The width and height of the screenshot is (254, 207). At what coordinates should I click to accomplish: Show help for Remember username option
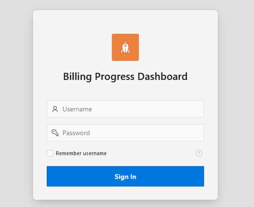coord(199,153)
